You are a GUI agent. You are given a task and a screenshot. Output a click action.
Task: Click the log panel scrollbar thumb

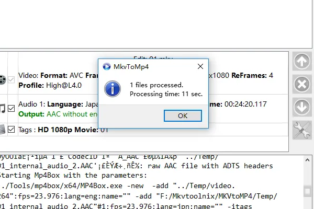307,191
